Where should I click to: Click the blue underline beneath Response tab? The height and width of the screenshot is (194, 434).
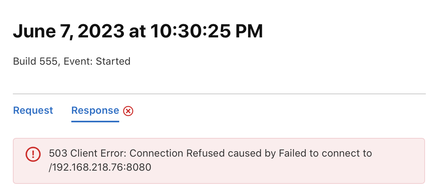point(95,121)
